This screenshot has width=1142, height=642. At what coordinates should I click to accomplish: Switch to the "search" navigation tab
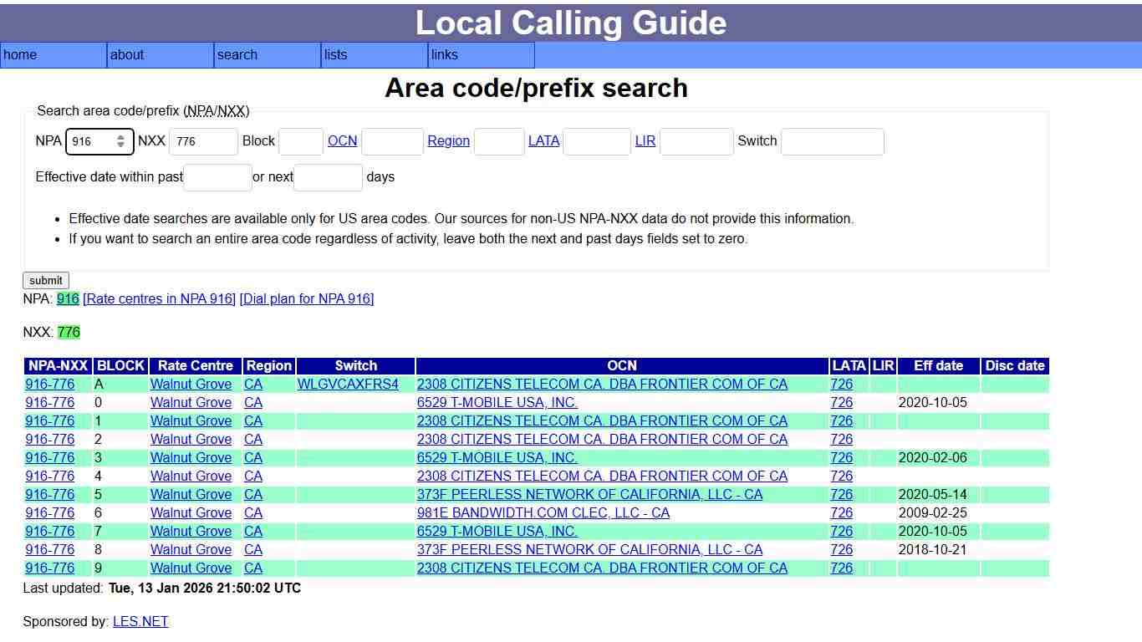tap(237, 55)
